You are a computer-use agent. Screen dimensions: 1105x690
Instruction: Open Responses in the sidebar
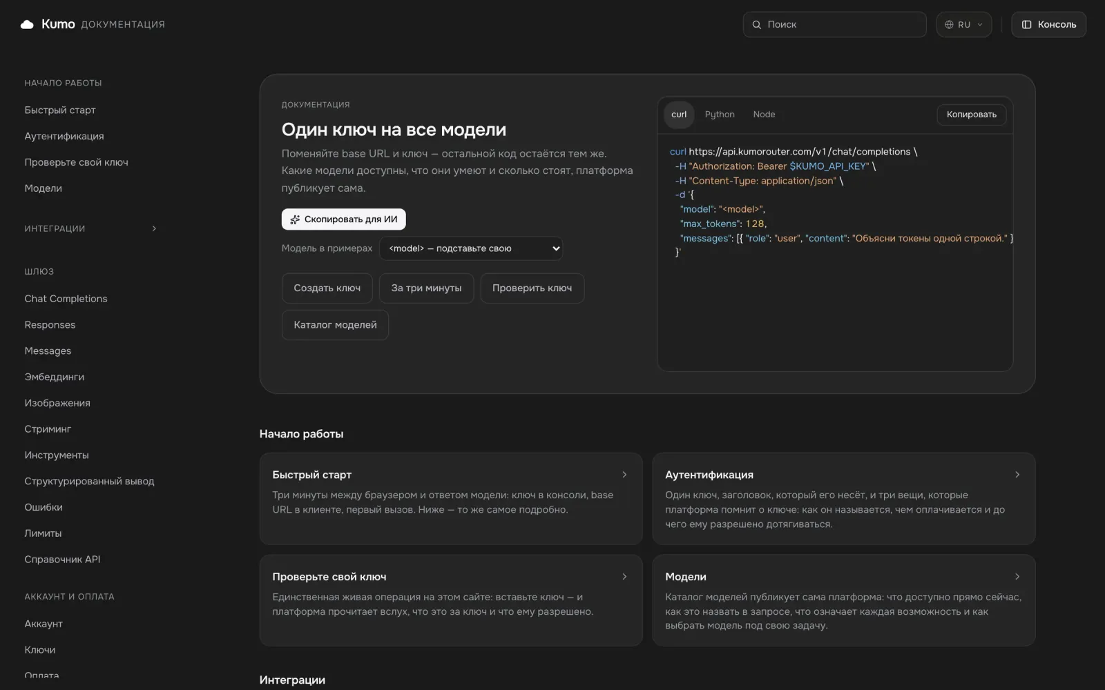click(x=50, y=325)
